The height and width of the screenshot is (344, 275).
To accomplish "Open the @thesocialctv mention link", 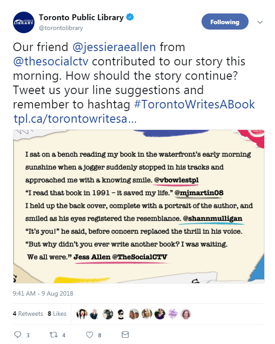I will click(x=51, y=61).
